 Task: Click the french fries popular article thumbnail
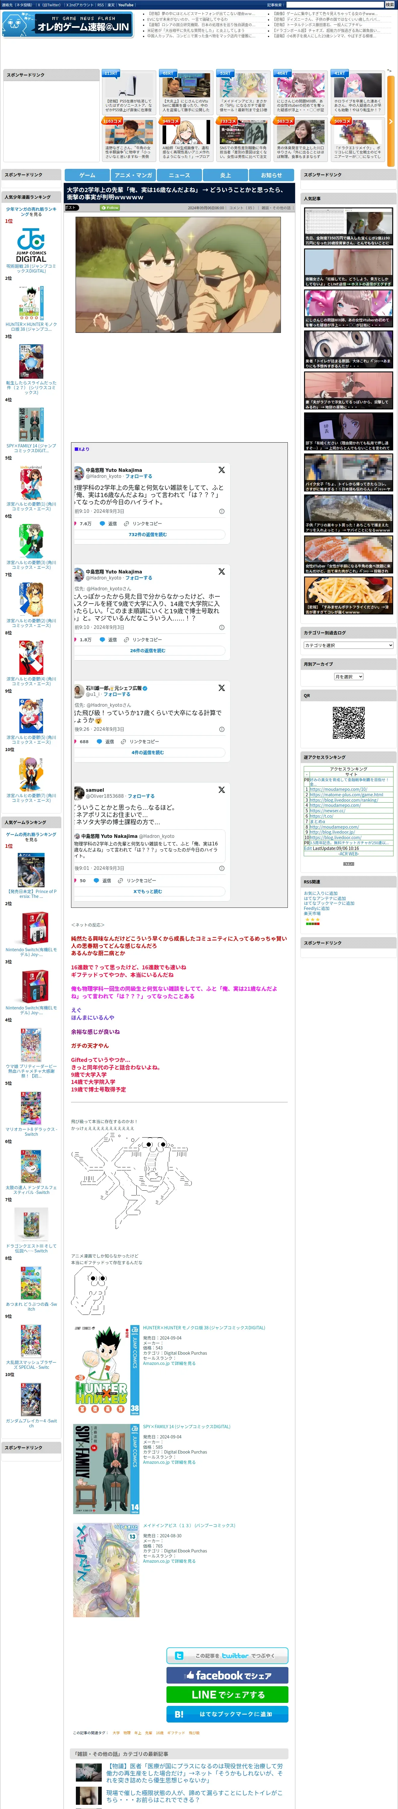pos(348,596)
